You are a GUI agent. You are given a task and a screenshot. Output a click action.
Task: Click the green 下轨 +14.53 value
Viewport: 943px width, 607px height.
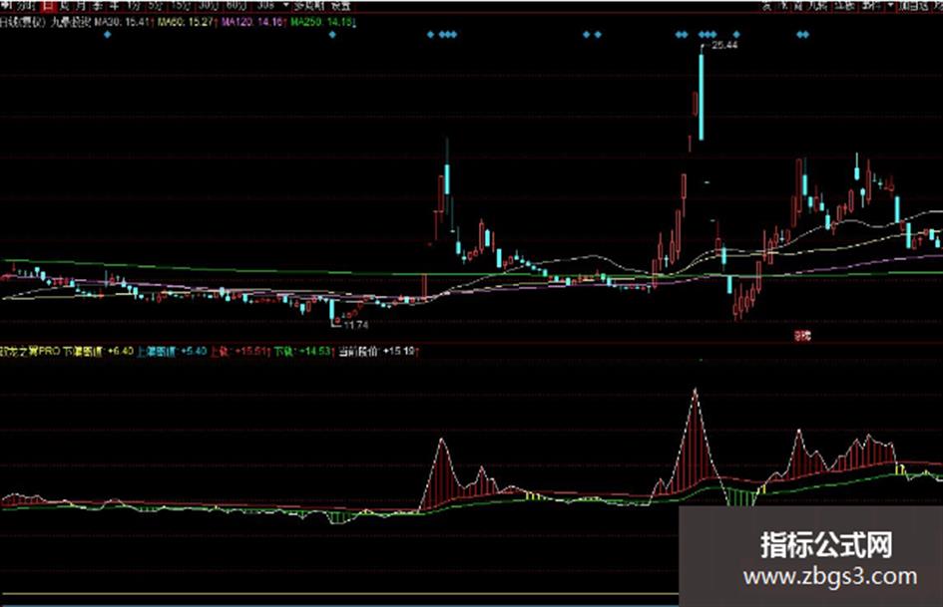tap(302, 351)
